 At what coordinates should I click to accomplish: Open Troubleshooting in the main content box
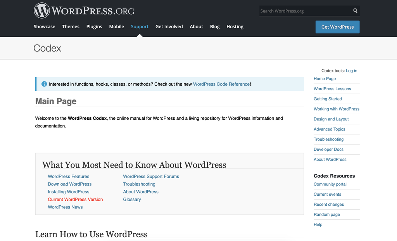(x=139, y=184)
